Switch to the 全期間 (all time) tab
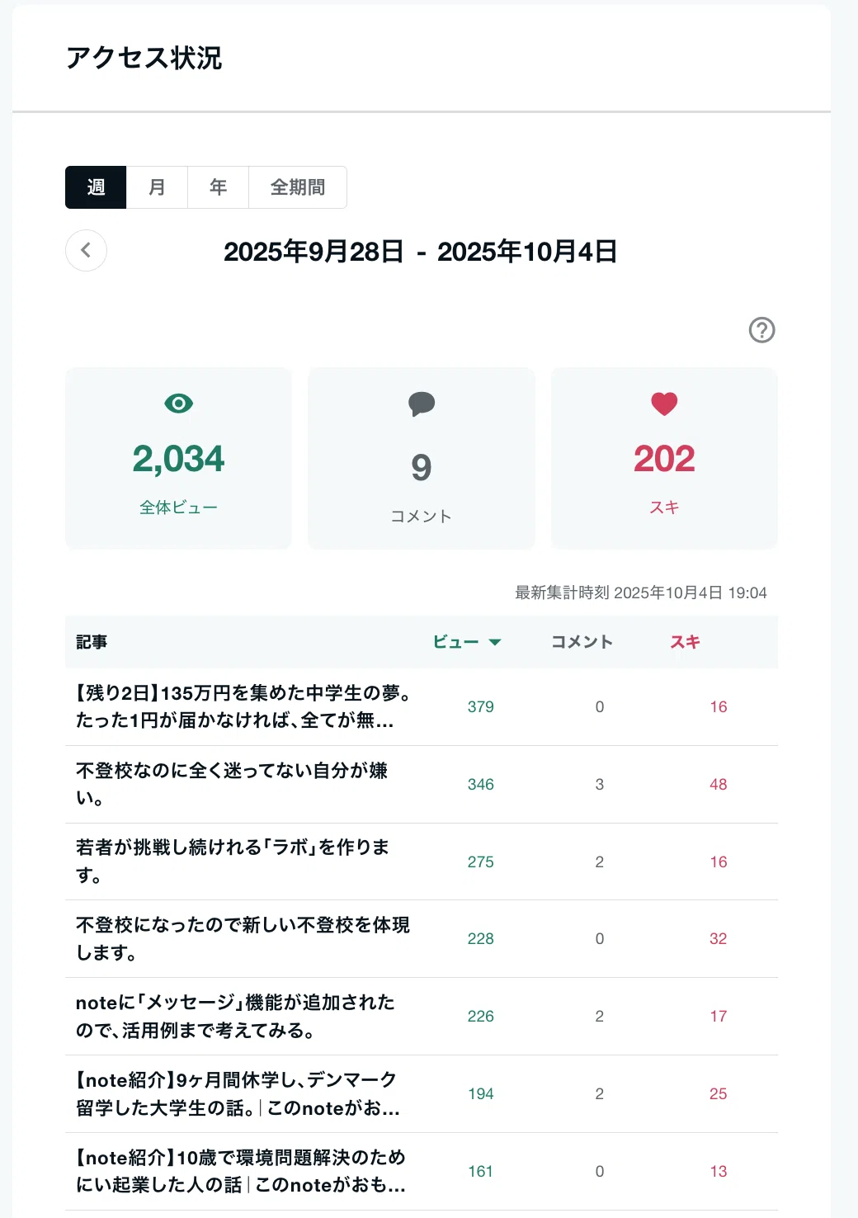The height and width of the screenshot is (1218, 858). coord(298,187)
